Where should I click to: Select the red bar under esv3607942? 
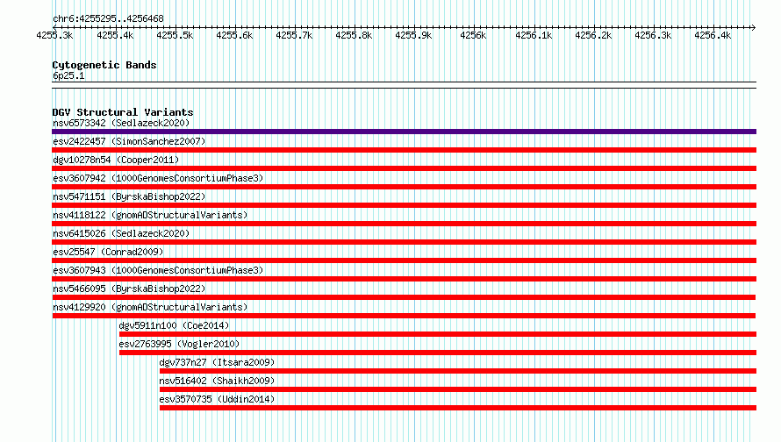pyautogui.click(x=404, y=187)
